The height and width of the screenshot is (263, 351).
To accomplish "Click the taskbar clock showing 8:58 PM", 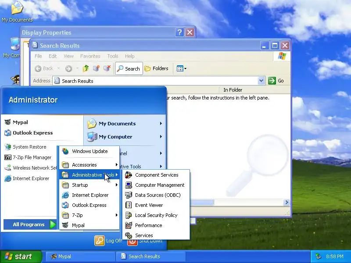I will pos(335,256).
